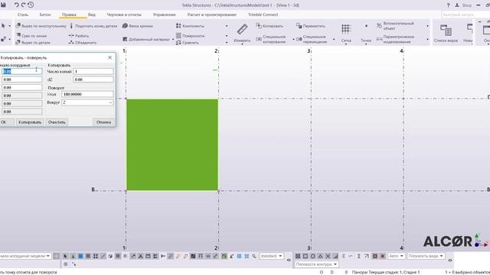Select Вырез по детали tool
Screen dimensions: 490x275
tap(33, 43)
